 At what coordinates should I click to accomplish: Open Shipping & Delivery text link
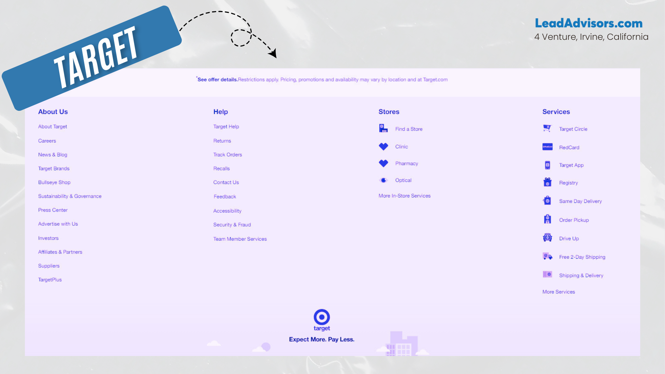[581, 276]
